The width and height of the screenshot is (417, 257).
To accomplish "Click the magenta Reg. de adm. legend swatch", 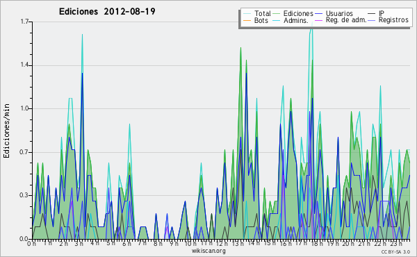I will pos(318,20).
